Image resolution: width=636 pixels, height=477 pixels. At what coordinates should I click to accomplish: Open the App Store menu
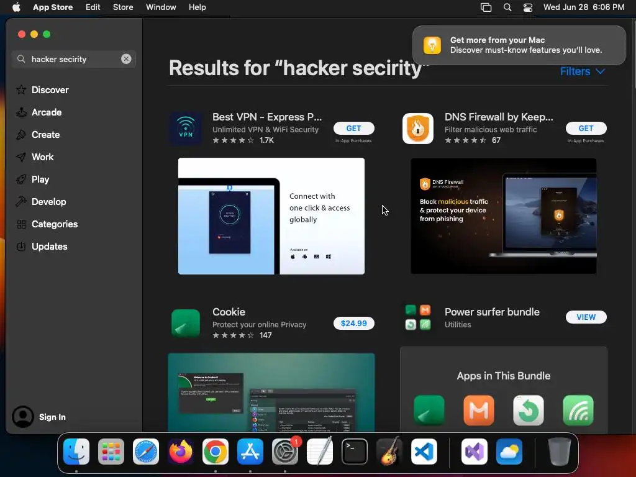[53, 7]
